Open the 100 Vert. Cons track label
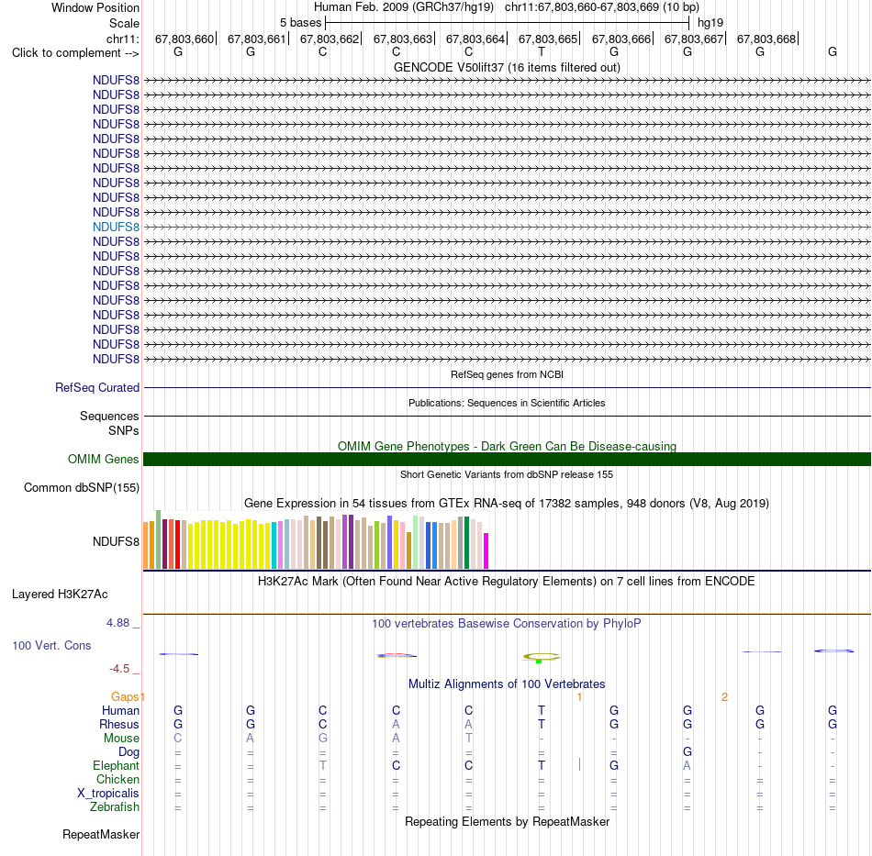Image resolution: width=872 pixels, height=856 pixels. (x=51, y=645)
